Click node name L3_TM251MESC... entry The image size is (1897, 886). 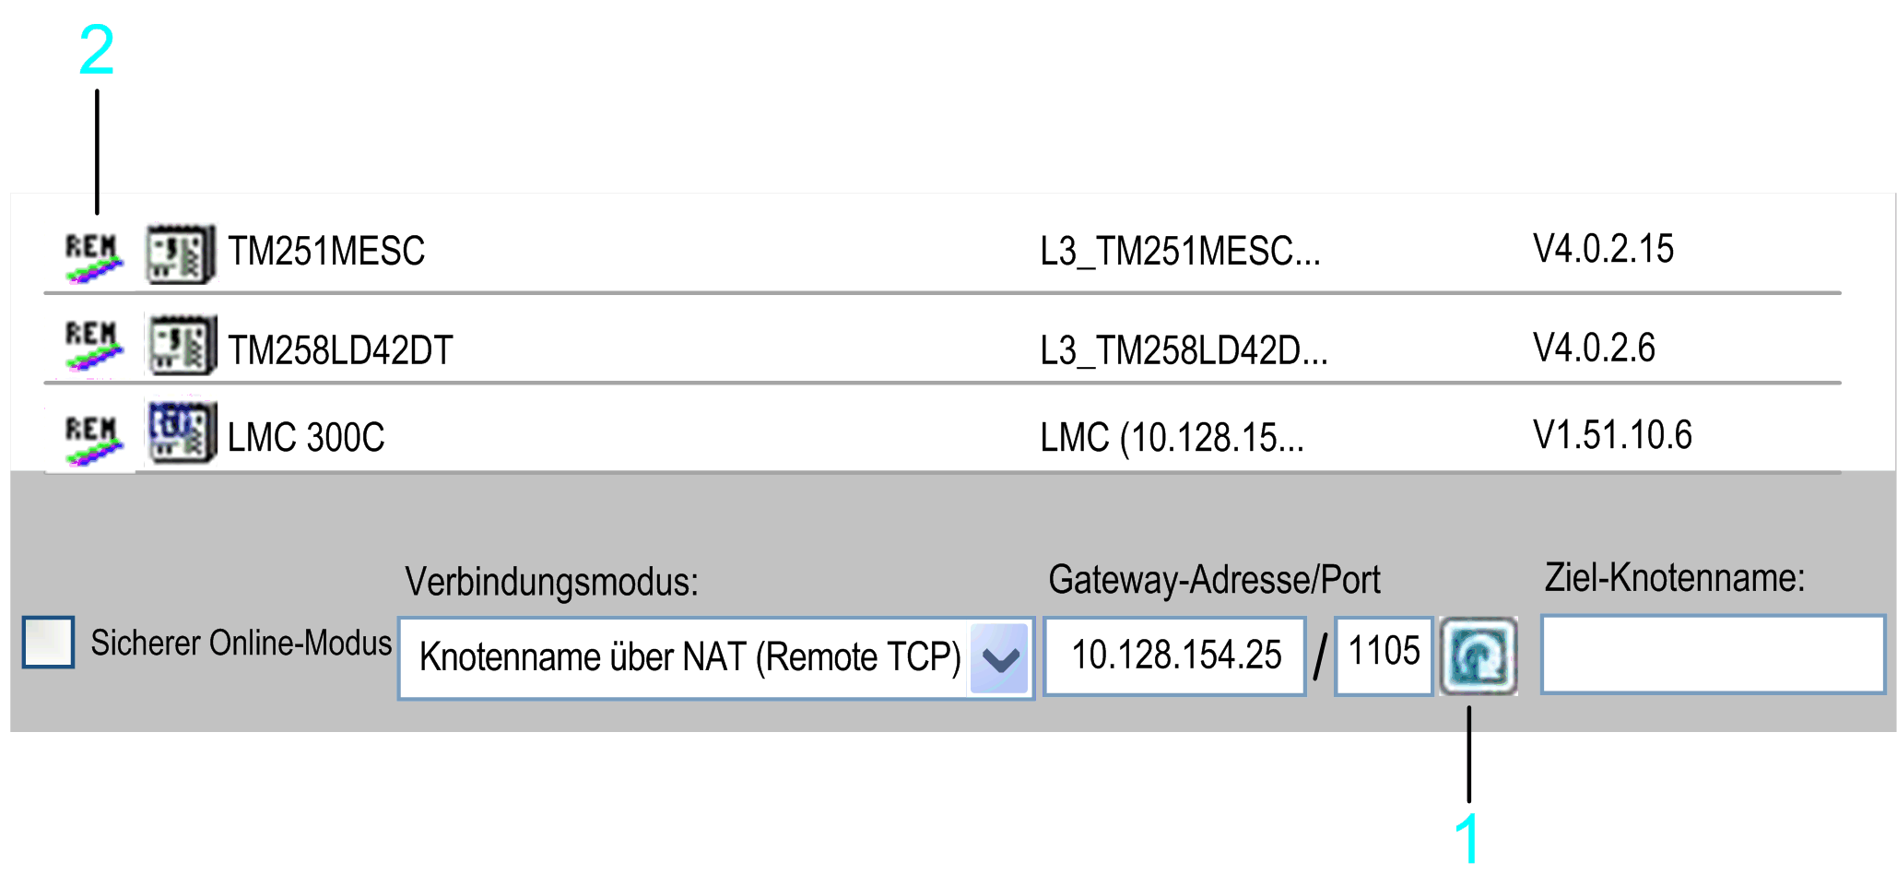(1181, 251)
